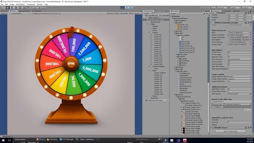Open the Window menu
This screenshot has height=143, width=254.
click(40, 4)
